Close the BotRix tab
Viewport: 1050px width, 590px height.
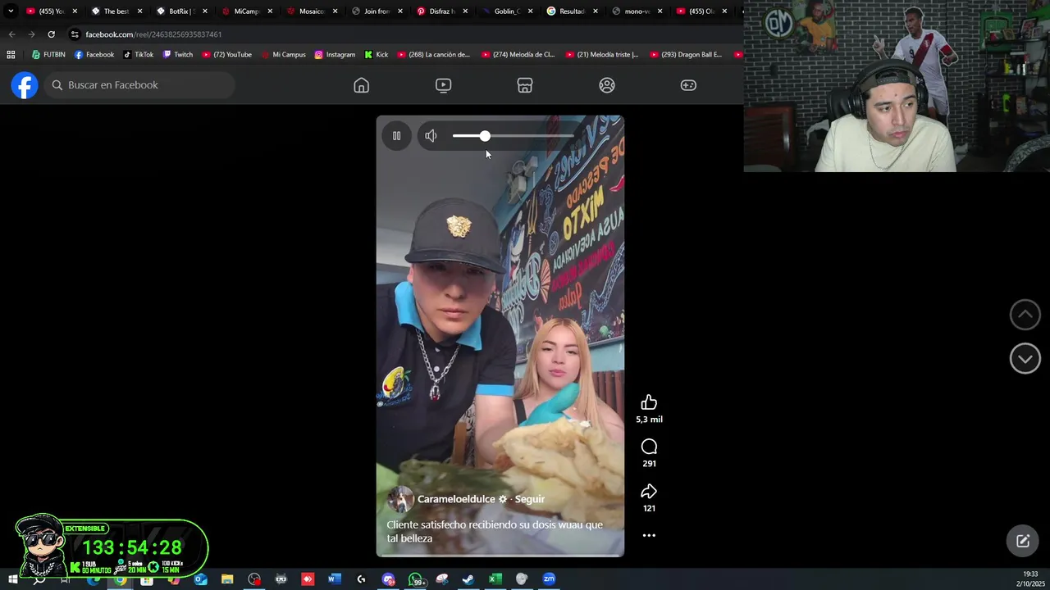point(204,11)
